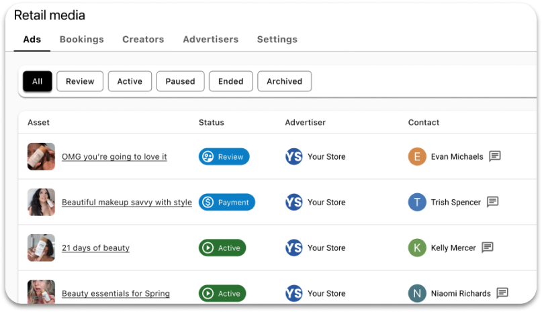The image size is (542, 312).
Task: Click the blue Review status badge
Action: point(224,156)
